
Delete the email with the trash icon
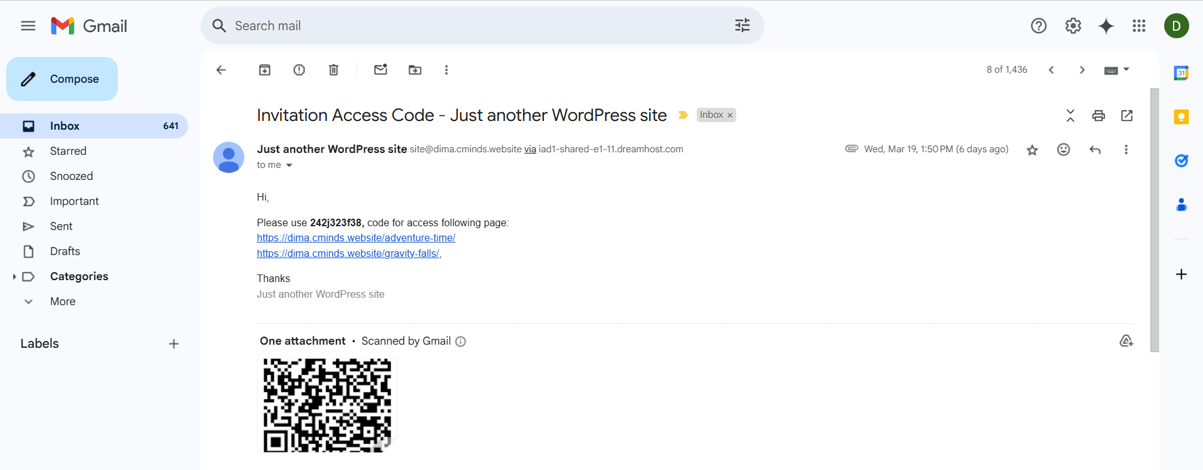click(333, 70)
